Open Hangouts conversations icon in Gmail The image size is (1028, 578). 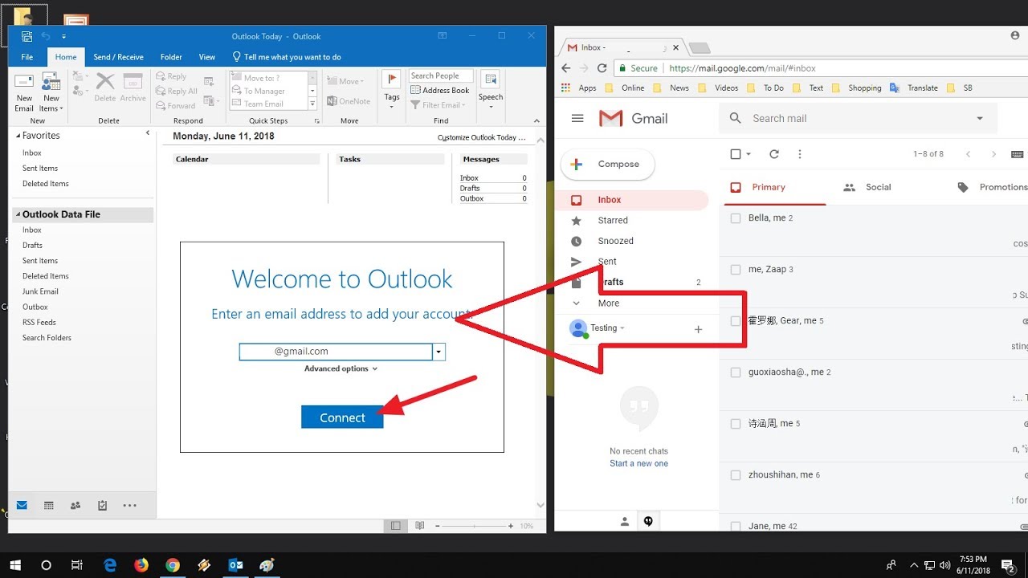[648, 521]
